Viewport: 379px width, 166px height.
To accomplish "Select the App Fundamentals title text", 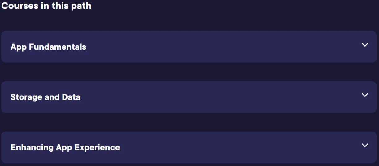I will point(48,47).
